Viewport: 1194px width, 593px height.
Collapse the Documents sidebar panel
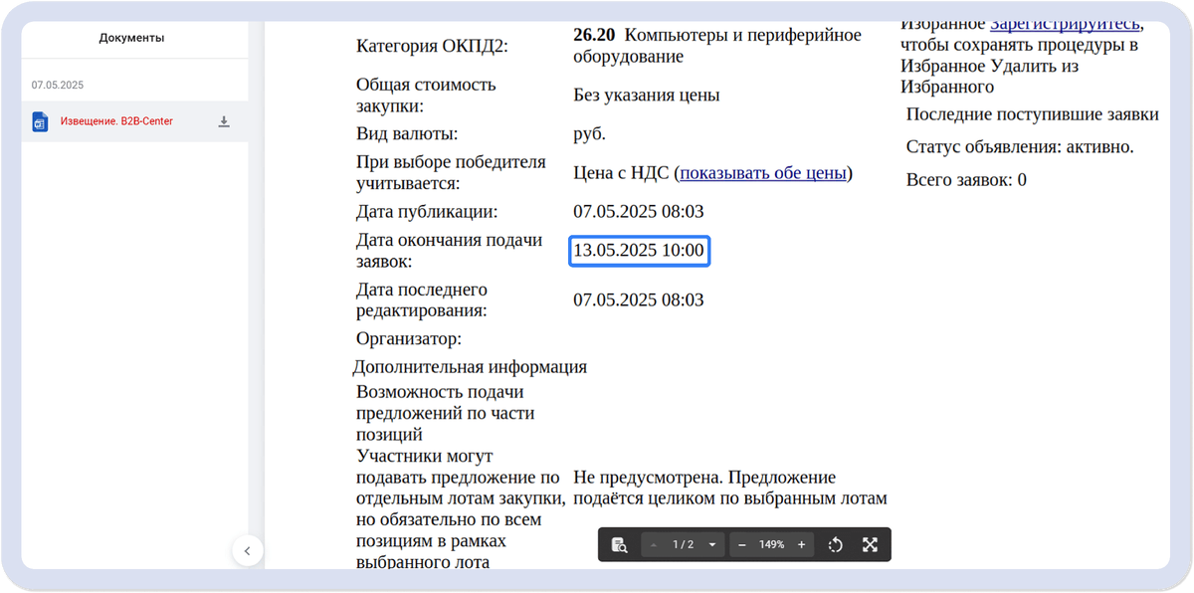click(247, 550)
